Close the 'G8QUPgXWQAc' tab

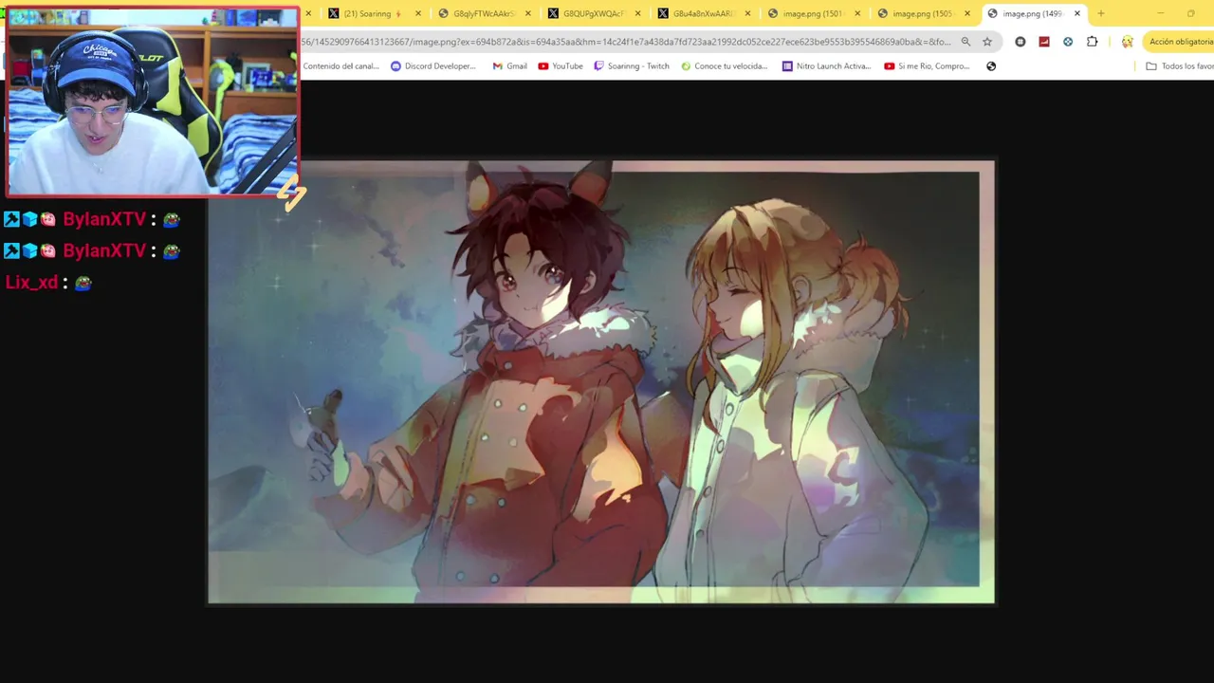pos(638,13)
